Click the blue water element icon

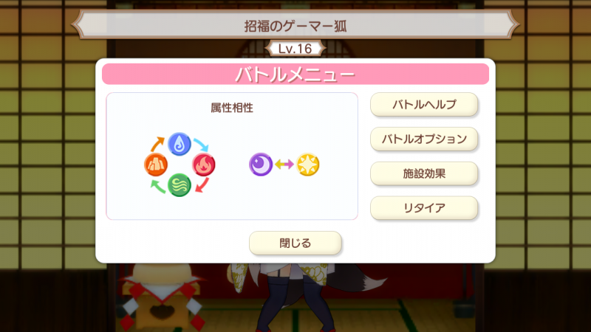tap(179, 144)
